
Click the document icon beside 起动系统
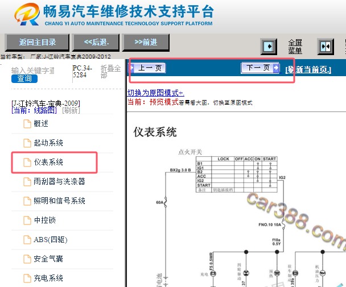click(x=27, y=143)
